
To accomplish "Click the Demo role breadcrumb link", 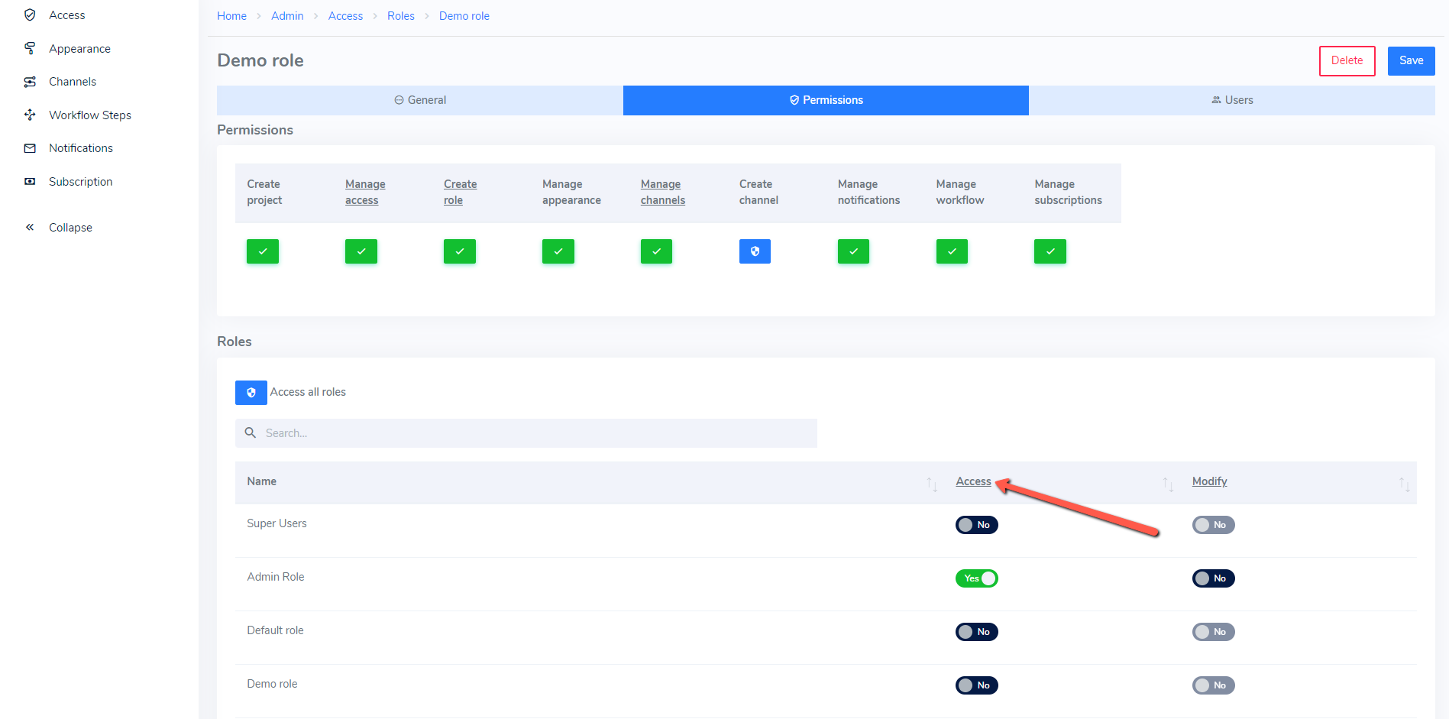I will pos(464,16).
